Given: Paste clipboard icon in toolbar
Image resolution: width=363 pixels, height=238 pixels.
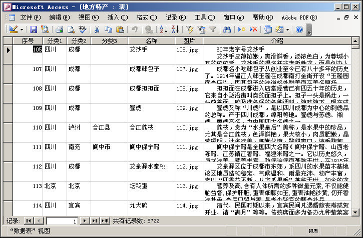Looking at the screenshot, I should pos(120,29).
